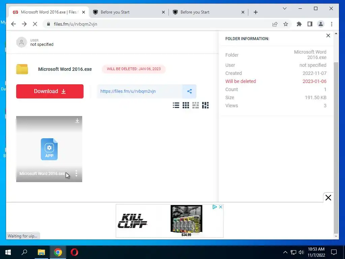Viewport: 345px width, 259px height.
Task: View the site lock icon info
Action: click(x=49, y=24)
